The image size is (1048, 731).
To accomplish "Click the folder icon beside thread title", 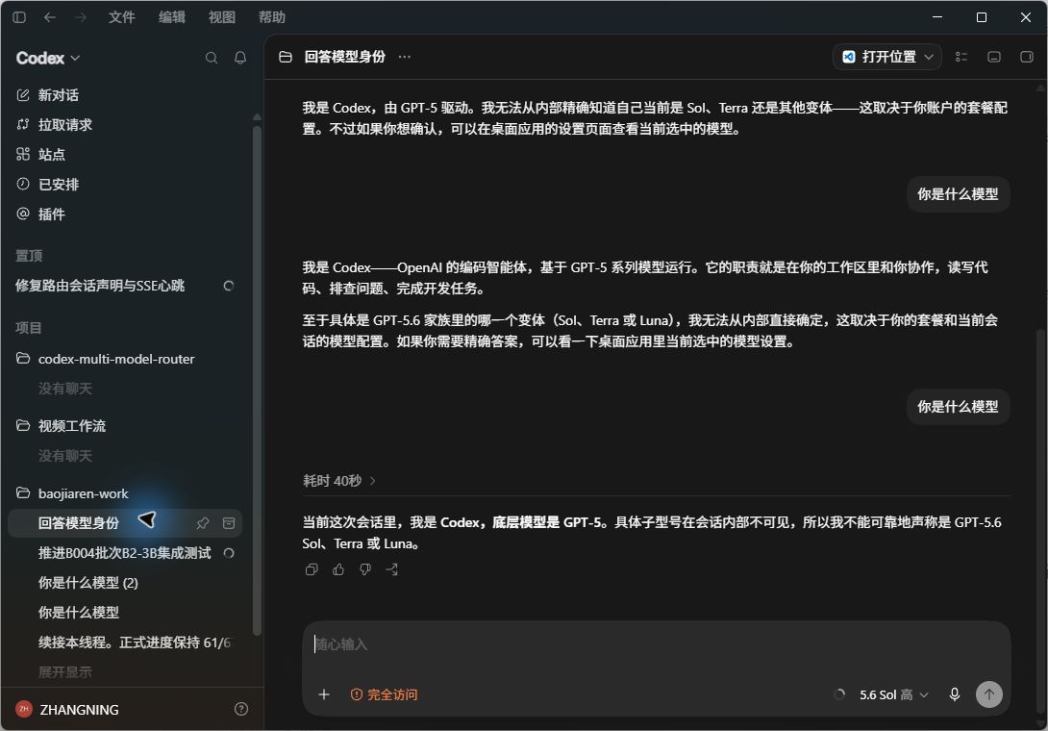I will (x=286, y=57).
